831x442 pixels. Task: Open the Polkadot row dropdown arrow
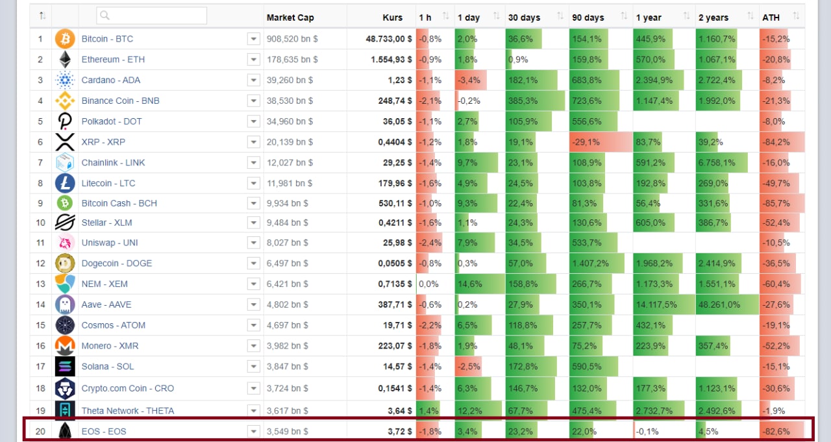[253, 121]
